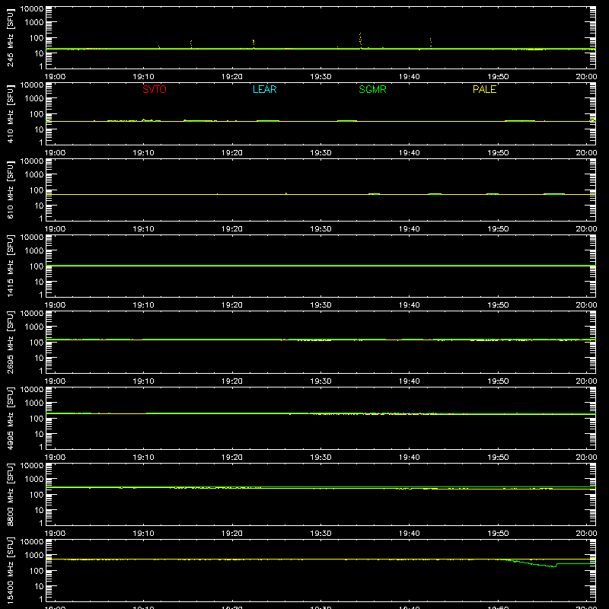
Task: Select the 1415 MHz [SFU] axis title
Action: click(x=10, y=266)
